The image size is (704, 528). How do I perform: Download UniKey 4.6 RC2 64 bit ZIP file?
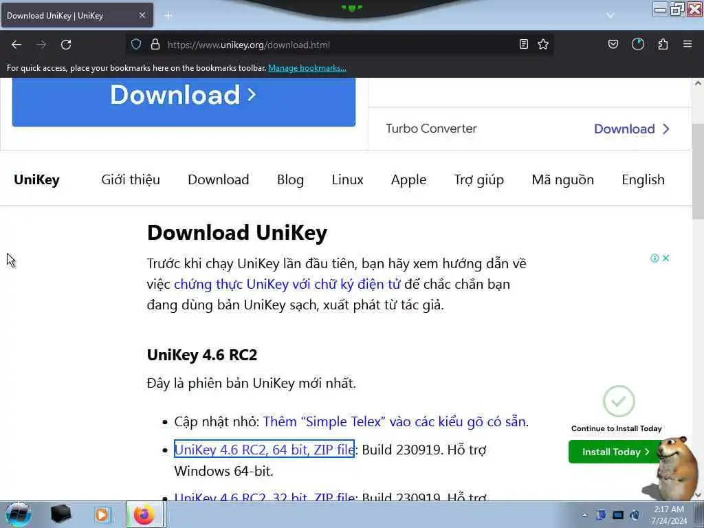[265, 449]
